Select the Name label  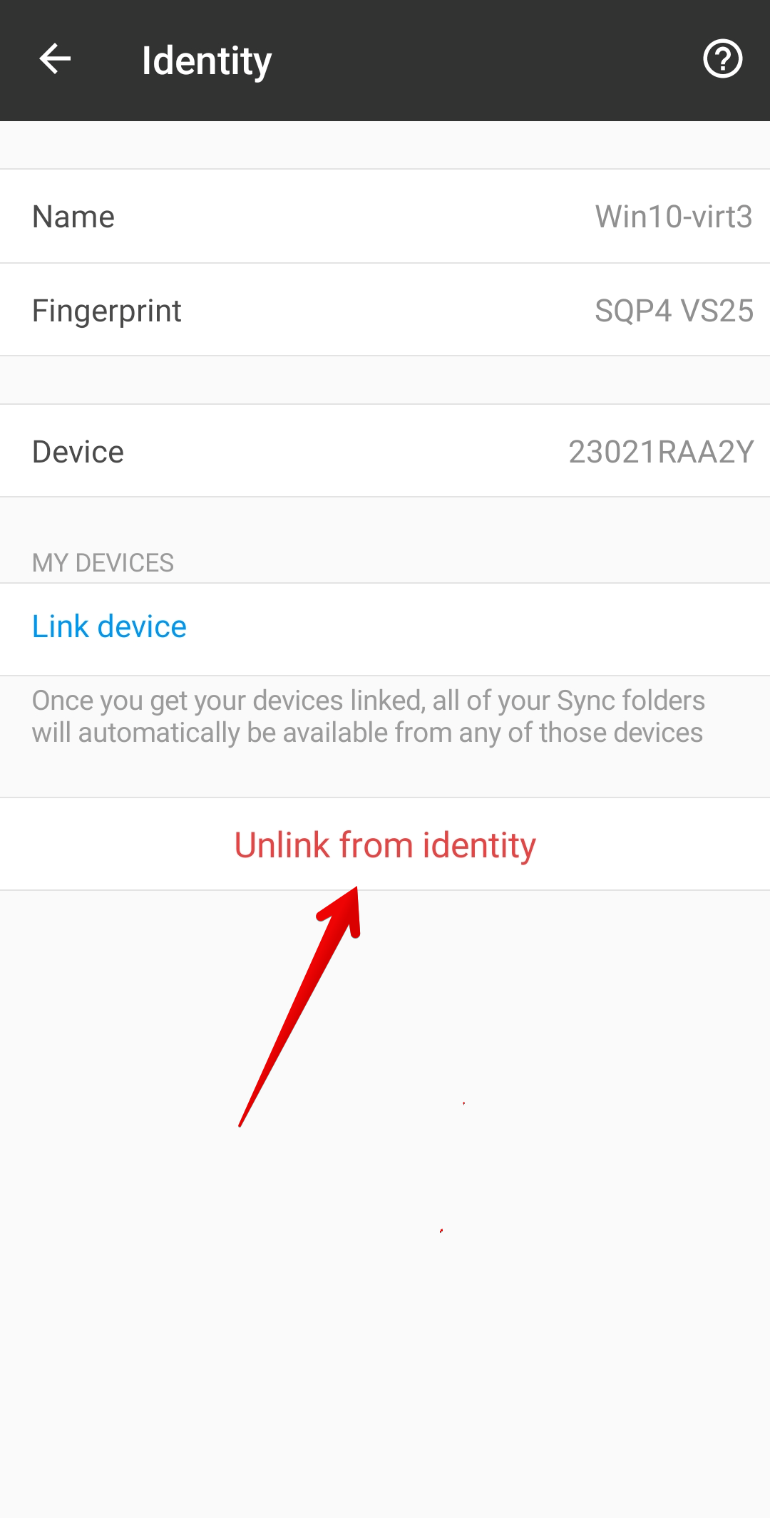point(73,217)
